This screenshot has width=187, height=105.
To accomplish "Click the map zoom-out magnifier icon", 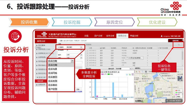I will (x=139, y=72).
